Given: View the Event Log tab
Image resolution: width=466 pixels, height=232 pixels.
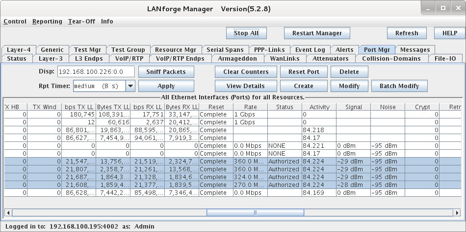Looking at the screenshot, I should click(x=310, y=49).
